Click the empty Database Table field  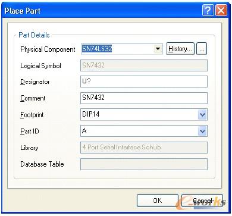click(144, 164)
